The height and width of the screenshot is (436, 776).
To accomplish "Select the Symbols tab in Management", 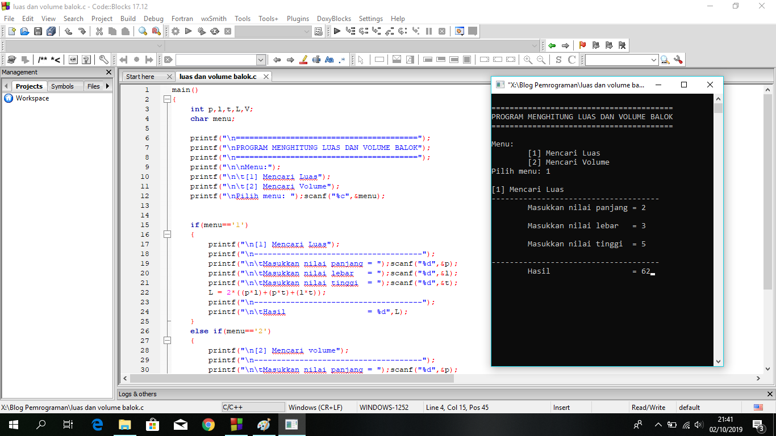I will (62, 86).
